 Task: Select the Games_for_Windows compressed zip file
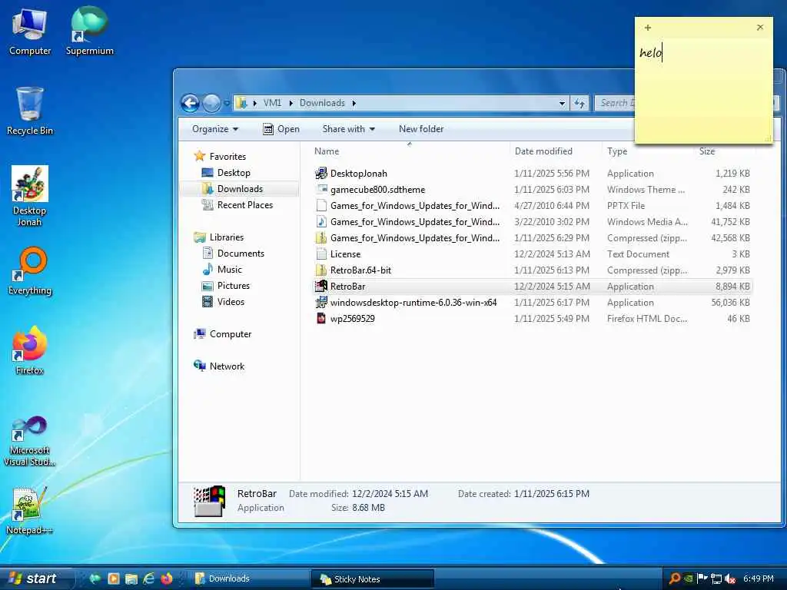[532, 238]
